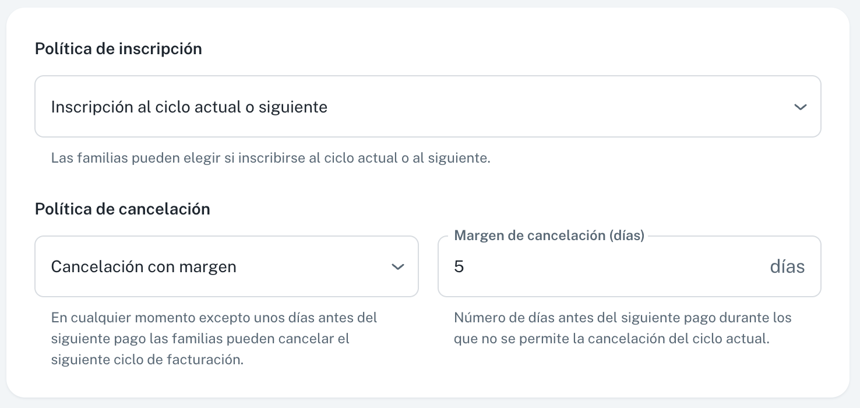Click the text siguiente ciclo de facturación
The width and height of the screenshot is (860, 408).
[147, 360]
